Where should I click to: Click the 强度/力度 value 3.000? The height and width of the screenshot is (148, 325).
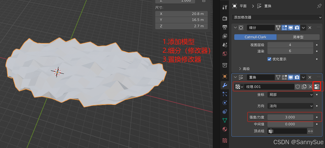point(290,117)
